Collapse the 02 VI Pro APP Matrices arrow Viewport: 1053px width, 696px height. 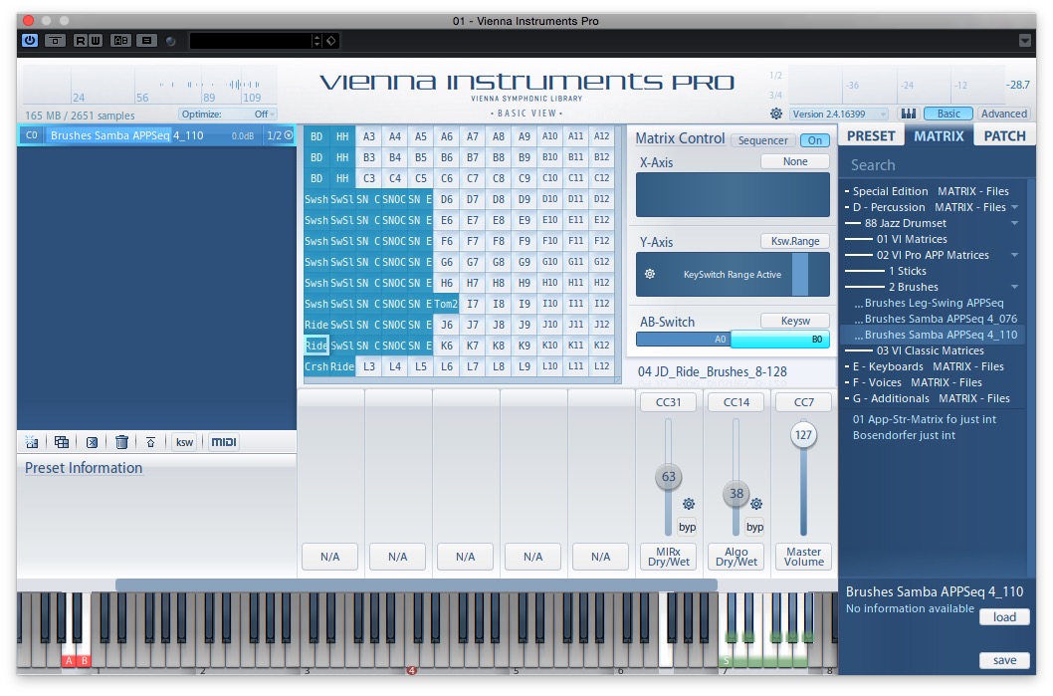click(1015, 255)
